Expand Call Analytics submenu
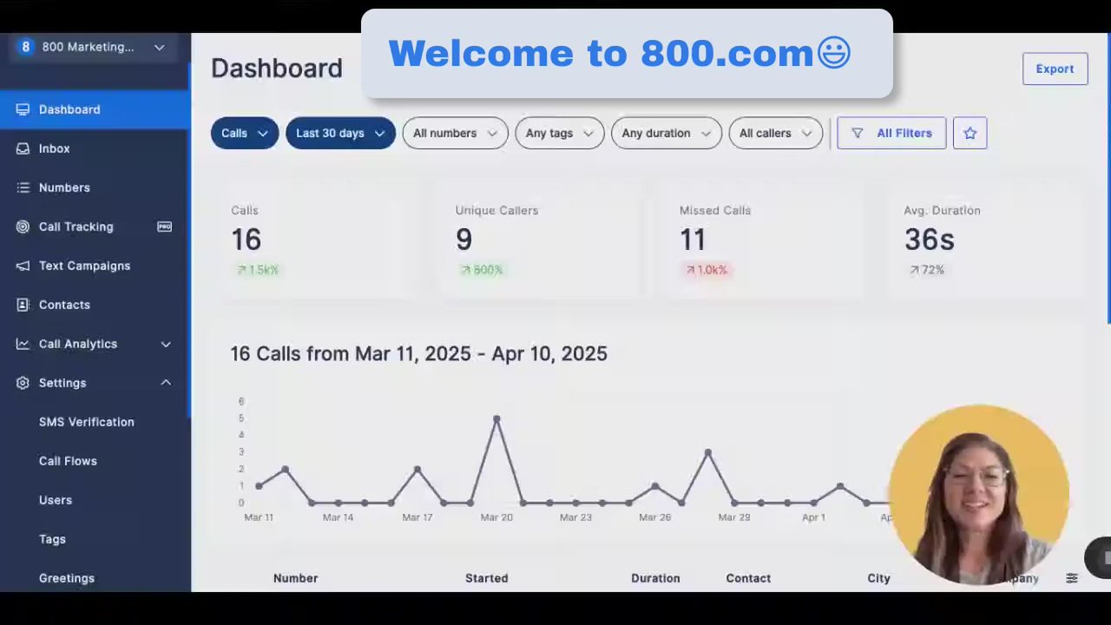The image size is (1111, 625). pyautogui.click(x=165, y=344)
